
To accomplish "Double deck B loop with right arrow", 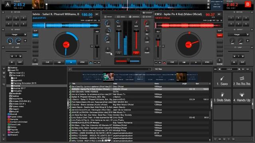I will 243,56.
